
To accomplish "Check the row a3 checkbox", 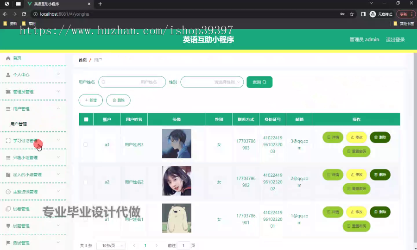I will pyautogui.click(x=85, y=144).
